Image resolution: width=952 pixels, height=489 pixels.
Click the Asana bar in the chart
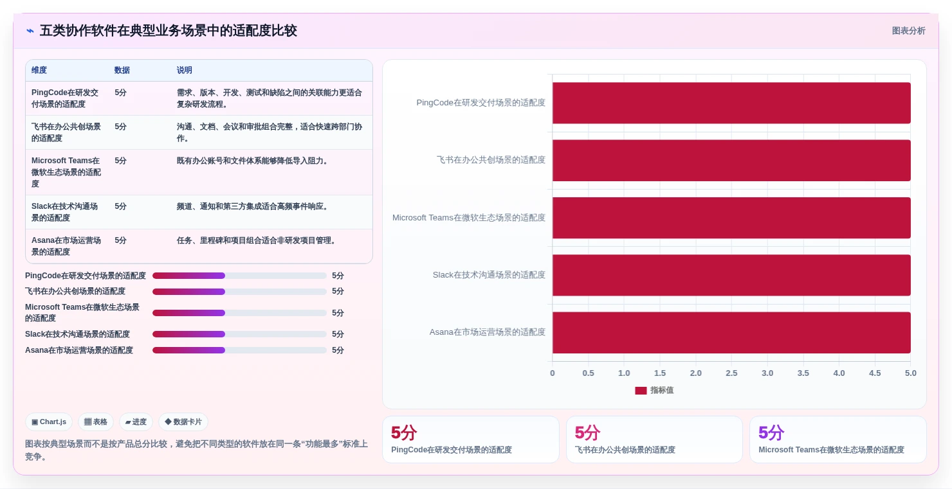coord(731,332)
